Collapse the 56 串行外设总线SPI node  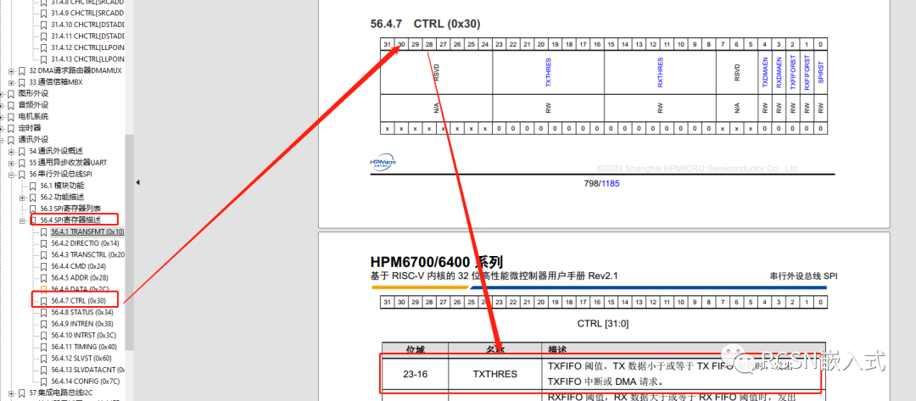pos(11,175)
